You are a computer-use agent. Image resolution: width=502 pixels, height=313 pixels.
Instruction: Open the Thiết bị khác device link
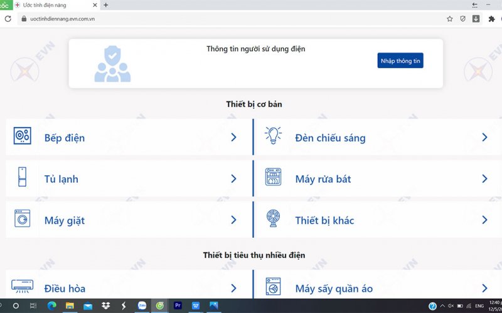324,220
